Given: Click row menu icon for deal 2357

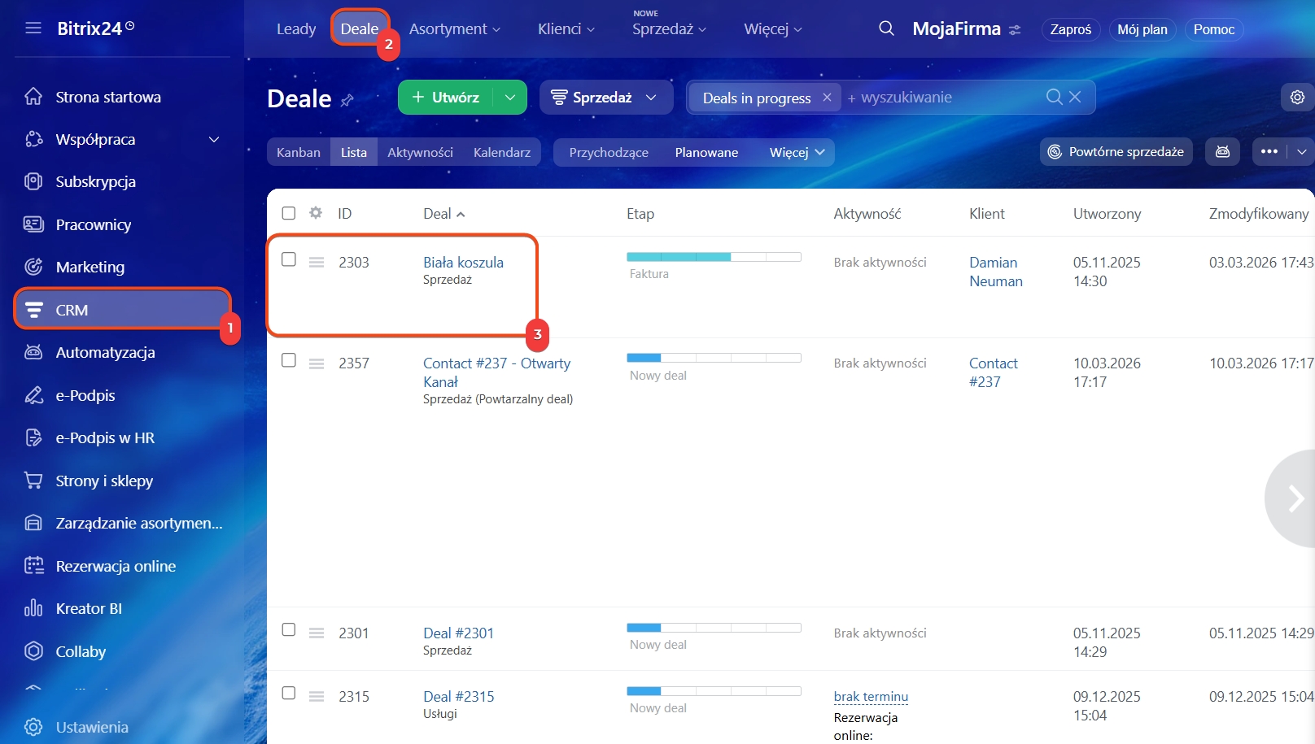Looking at the screenshot, I should (x=317, y=363).
